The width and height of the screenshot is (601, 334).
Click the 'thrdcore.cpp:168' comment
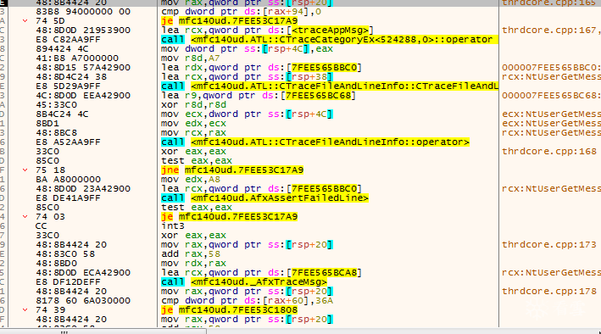point(549,151)
